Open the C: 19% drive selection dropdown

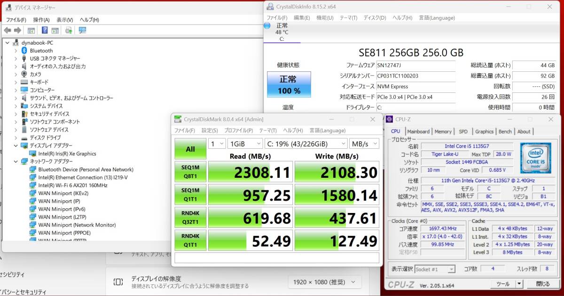coord(306,144)
